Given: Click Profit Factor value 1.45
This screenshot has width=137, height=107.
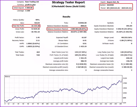Looking at the screenshot, I should tap(38, 37).
